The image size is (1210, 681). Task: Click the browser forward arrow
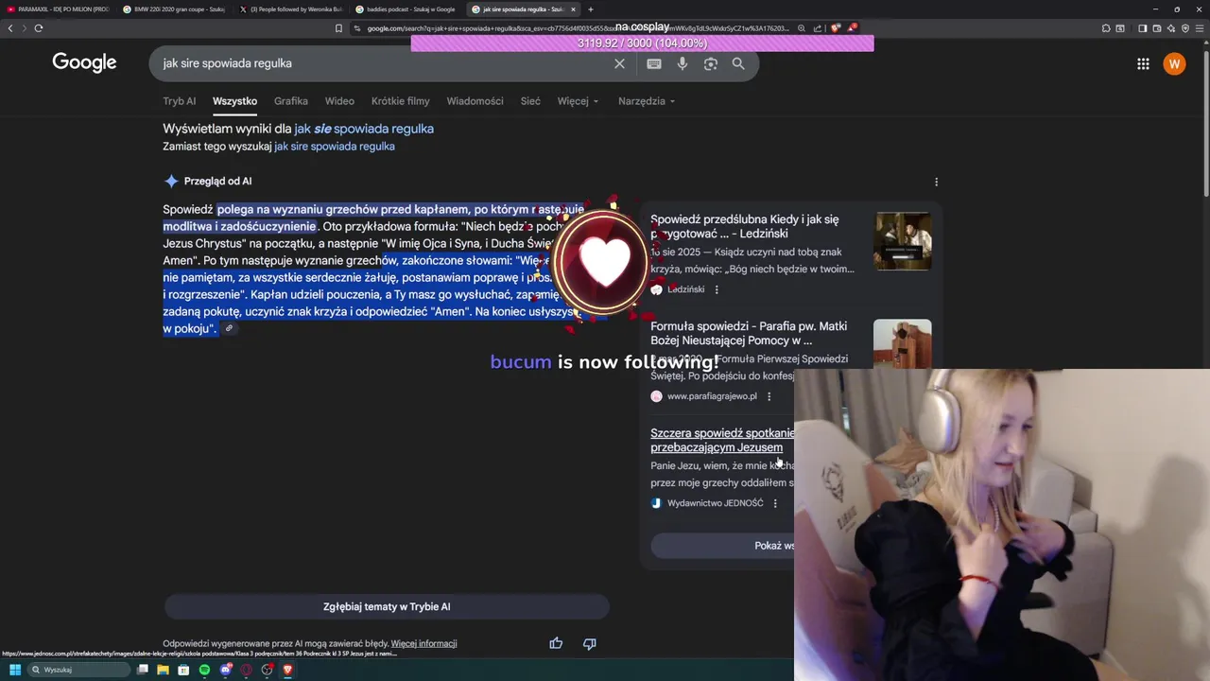pyautogui.click(x=24, y=28)
